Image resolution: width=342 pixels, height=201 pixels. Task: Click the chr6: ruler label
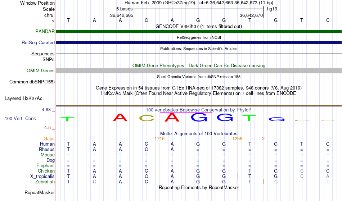(x=50, y=15)
